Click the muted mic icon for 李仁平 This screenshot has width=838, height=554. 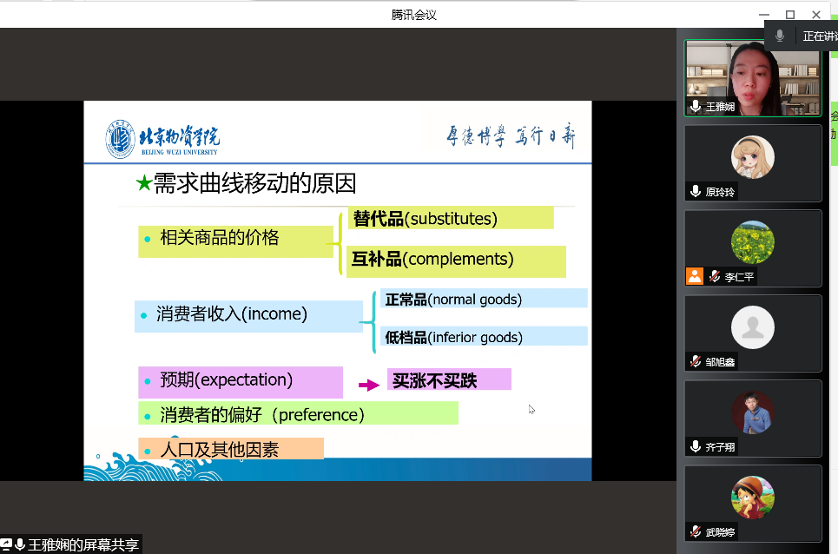715,276
